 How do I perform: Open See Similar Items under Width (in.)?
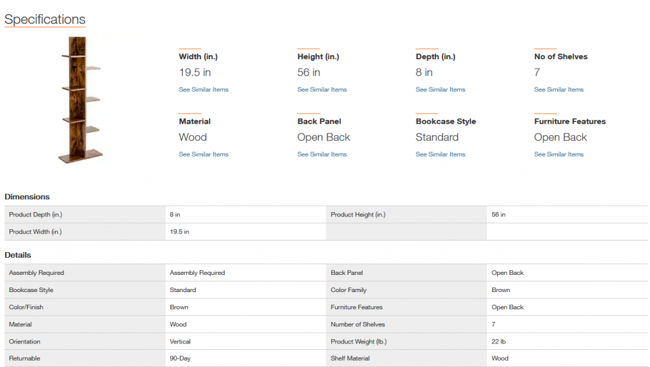tap(204, 90)
